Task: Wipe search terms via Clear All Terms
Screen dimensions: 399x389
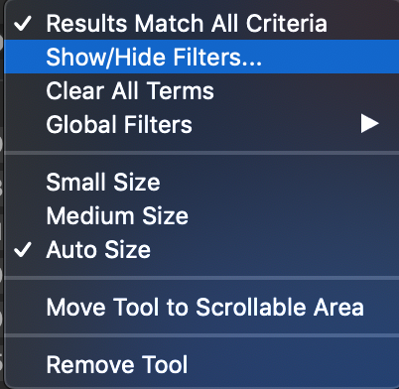Action: coord(201,90)
